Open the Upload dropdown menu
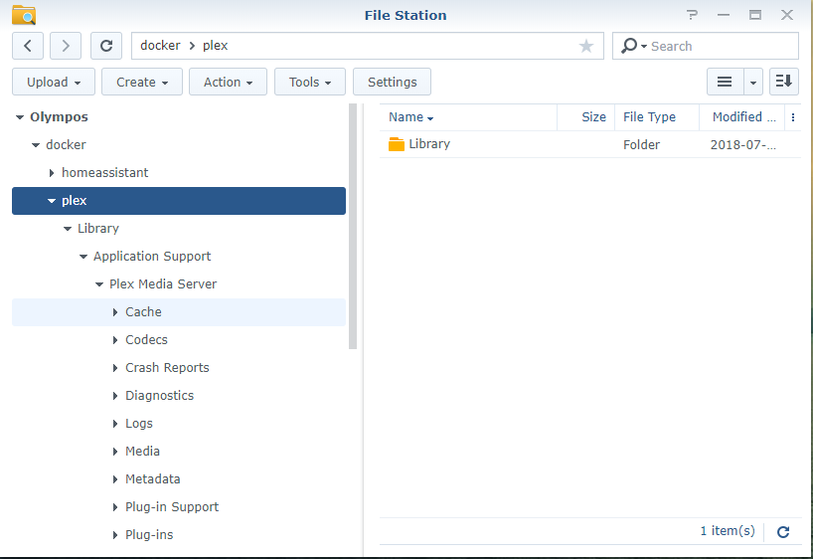 tap(54, 82)
